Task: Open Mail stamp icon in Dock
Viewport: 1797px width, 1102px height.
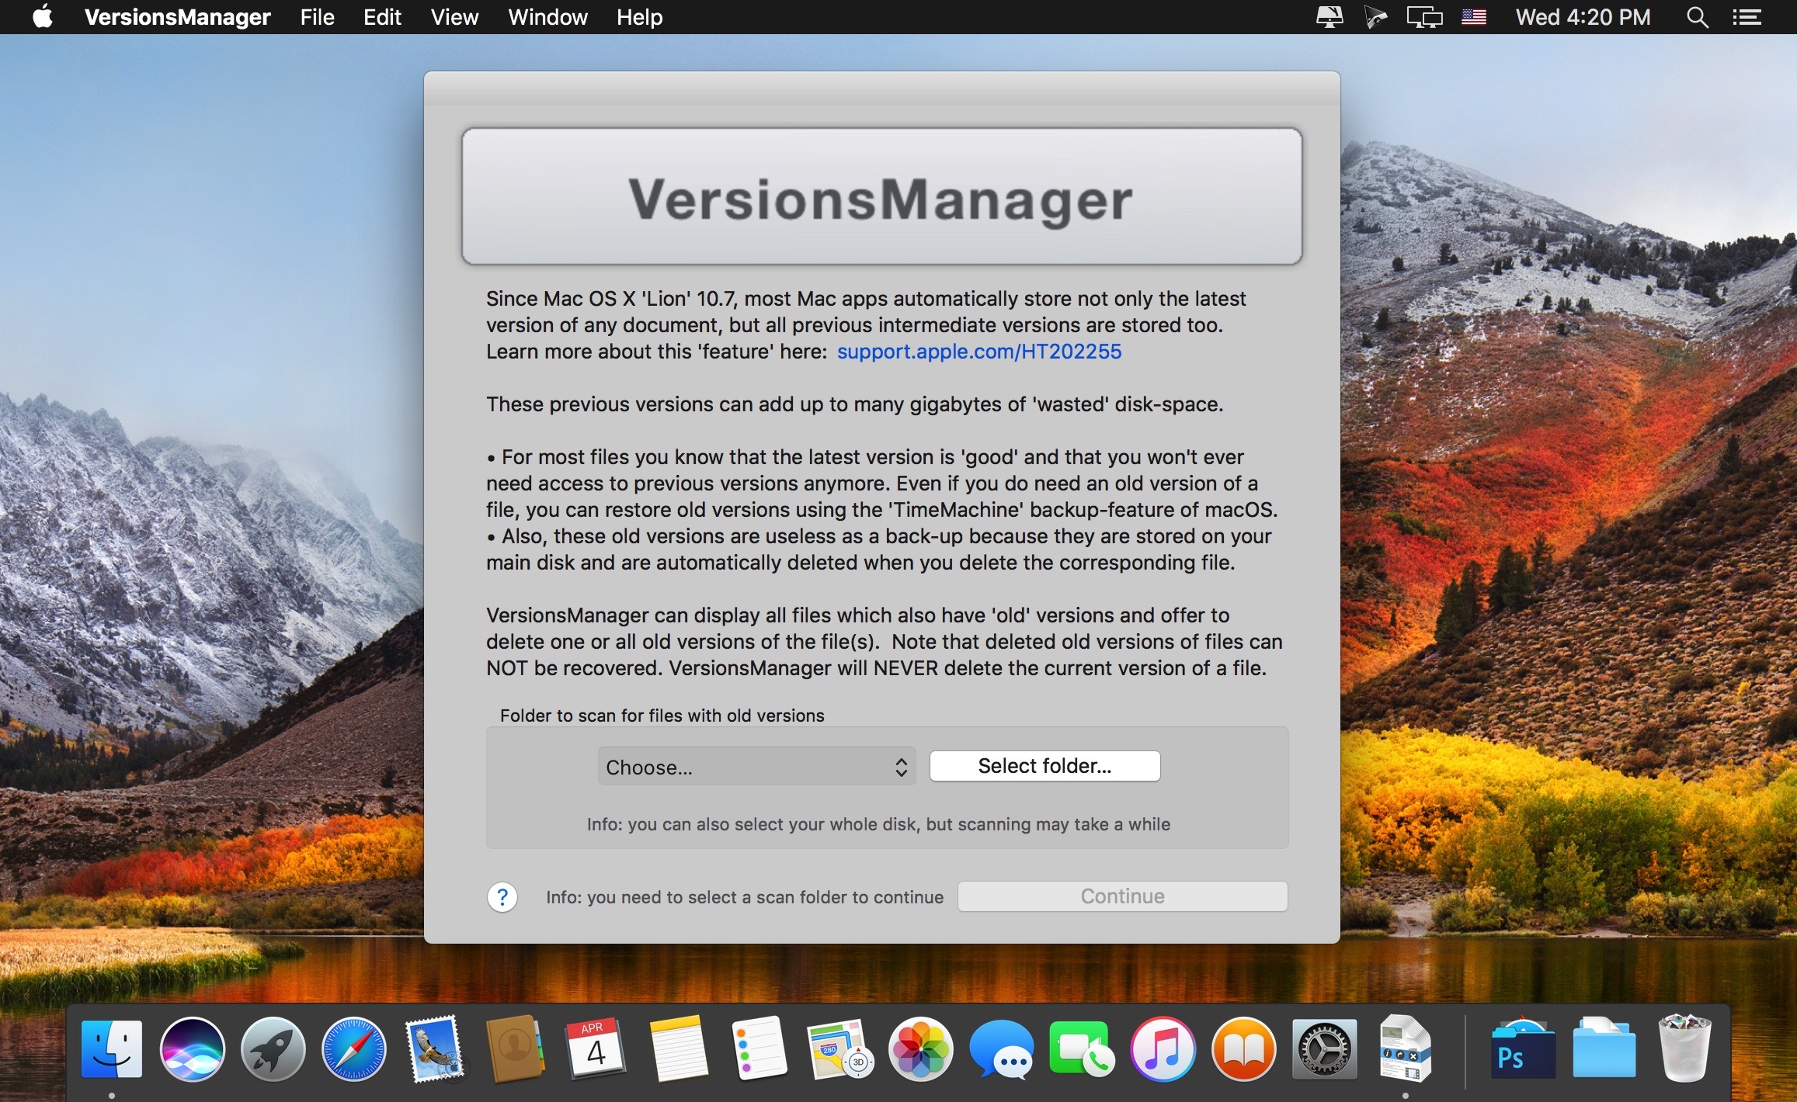Action: tap(435, 1049)
